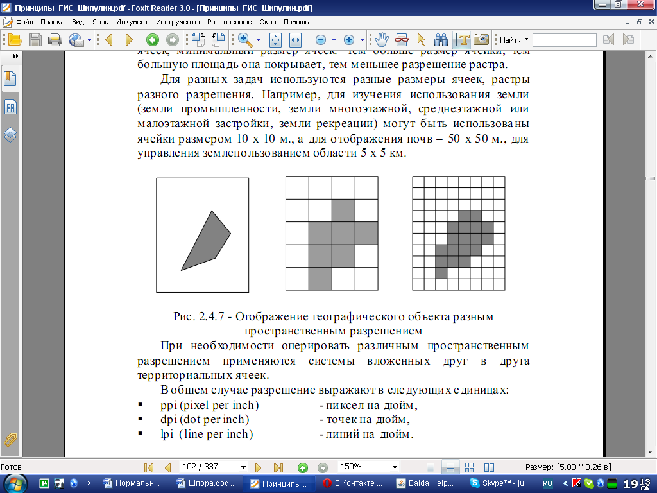Click the Print icon
The height and width of the screenshot is (493, 657).
(x=55, y=40)
